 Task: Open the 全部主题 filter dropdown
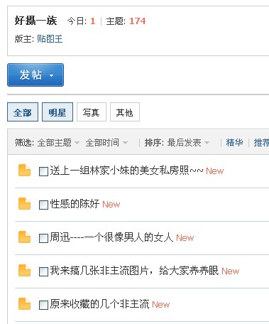58,143
